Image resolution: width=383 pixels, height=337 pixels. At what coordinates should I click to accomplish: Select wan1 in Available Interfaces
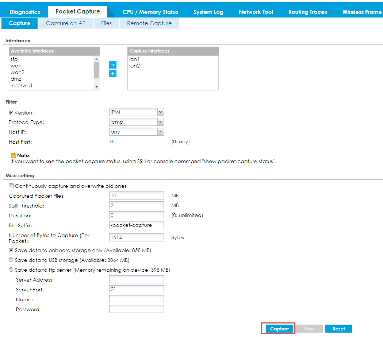tap(17, 66)
